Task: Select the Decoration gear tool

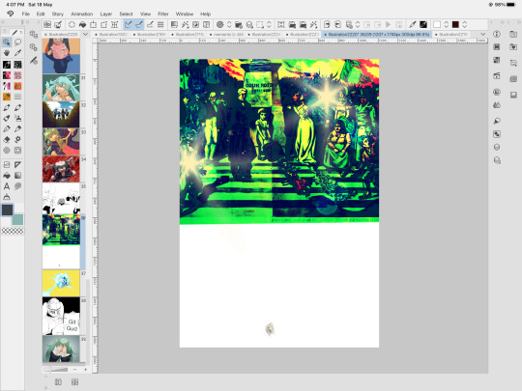Action: 17,140
